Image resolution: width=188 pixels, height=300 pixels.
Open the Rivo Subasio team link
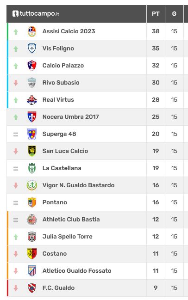[x=61, y=83]
